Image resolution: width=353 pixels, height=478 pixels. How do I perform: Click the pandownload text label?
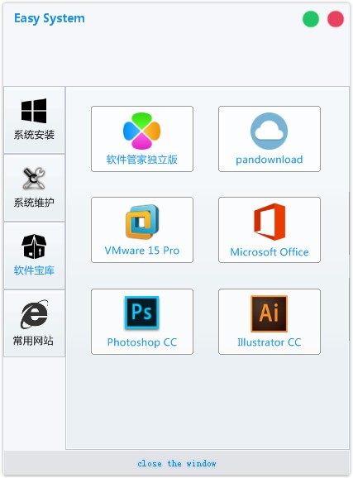click(x=270, y=160)
